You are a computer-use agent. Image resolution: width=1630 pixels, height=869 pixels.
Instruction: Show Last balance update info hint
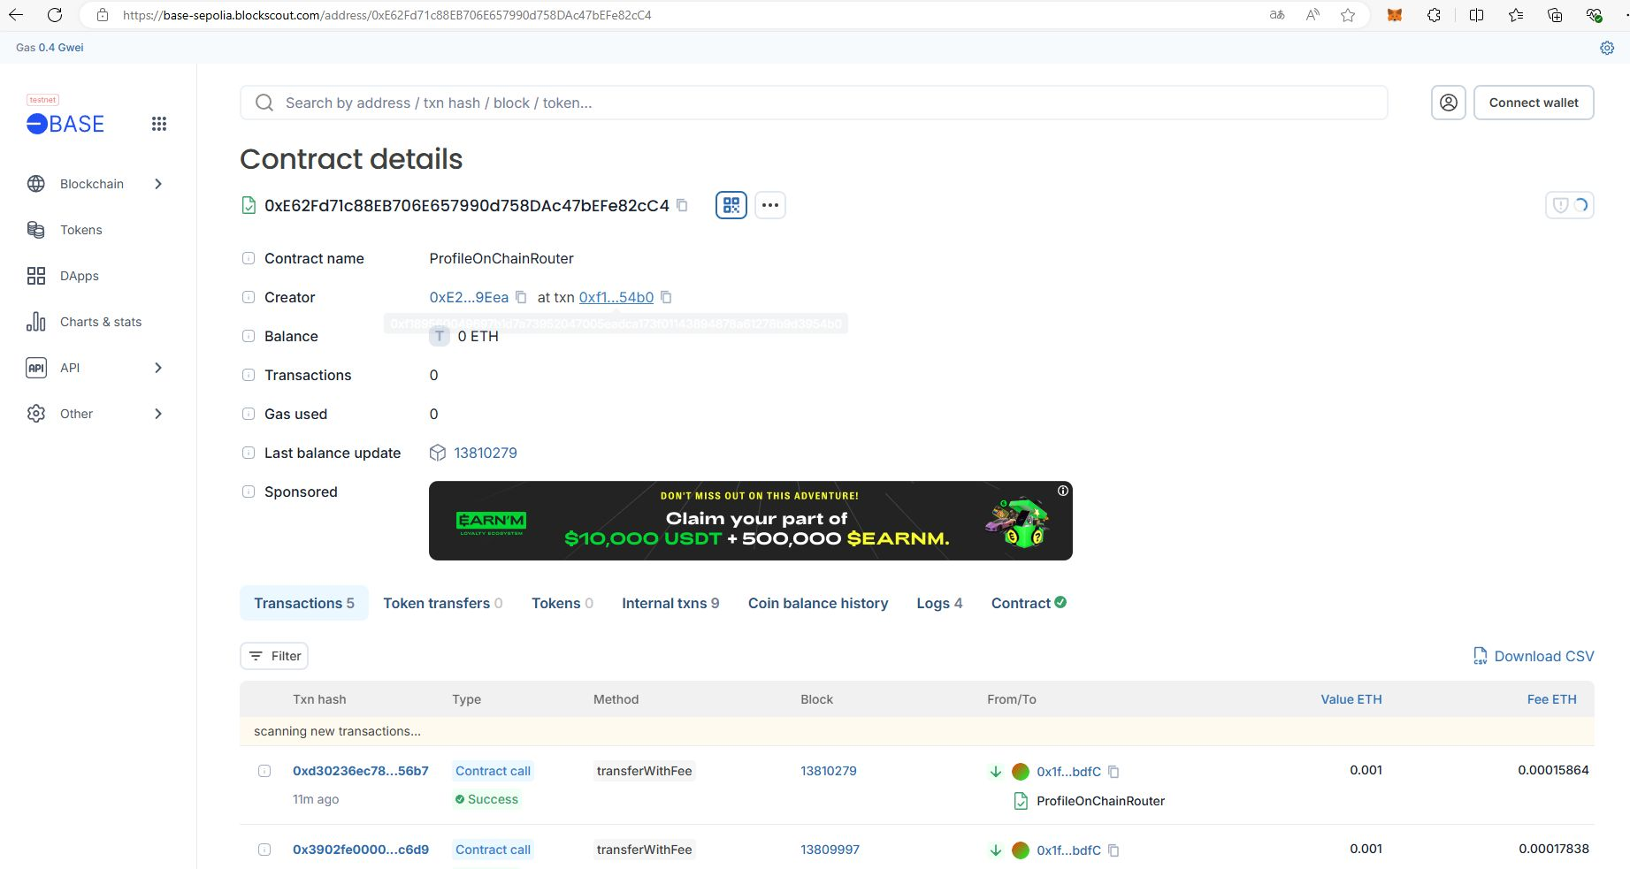coord(249,453)
